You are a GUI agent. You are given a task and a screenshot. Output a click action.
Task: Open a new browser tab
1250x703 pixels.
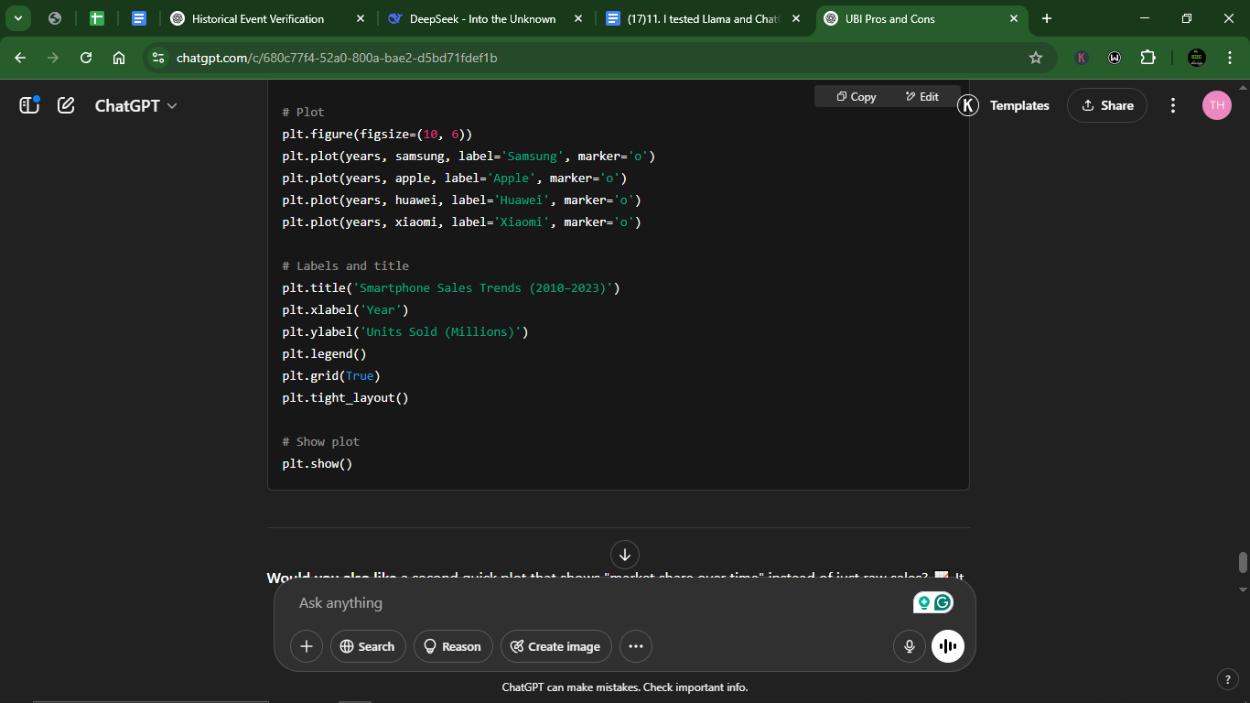click(x=1047, y=18)
